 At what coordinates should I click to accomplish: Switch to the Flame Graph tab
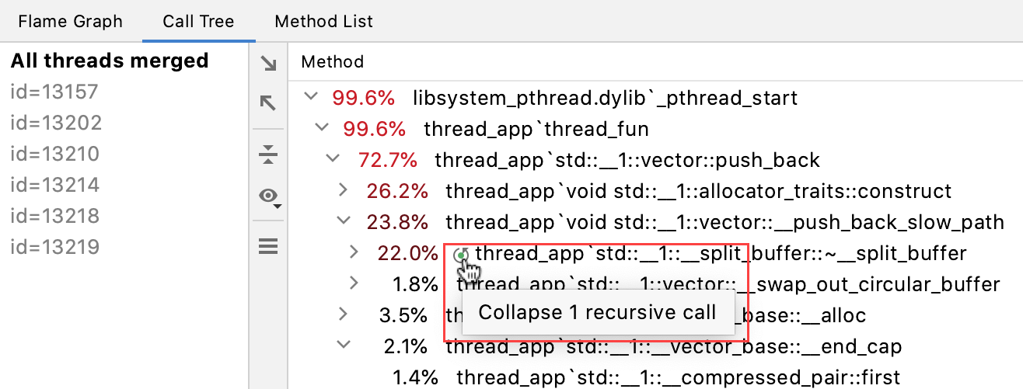point(70,22)
